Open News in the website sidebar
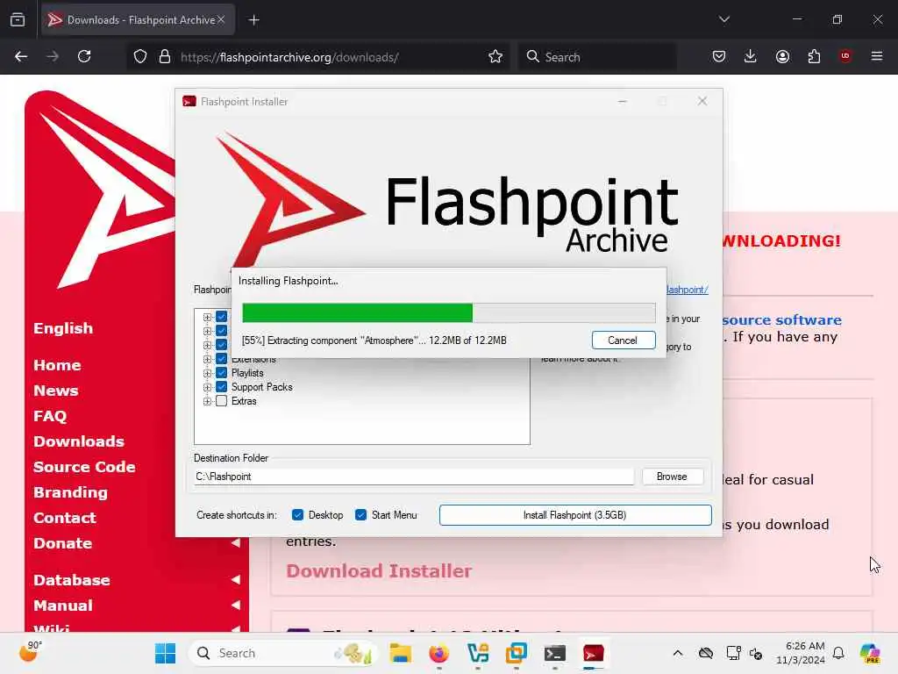 (55, 391)
